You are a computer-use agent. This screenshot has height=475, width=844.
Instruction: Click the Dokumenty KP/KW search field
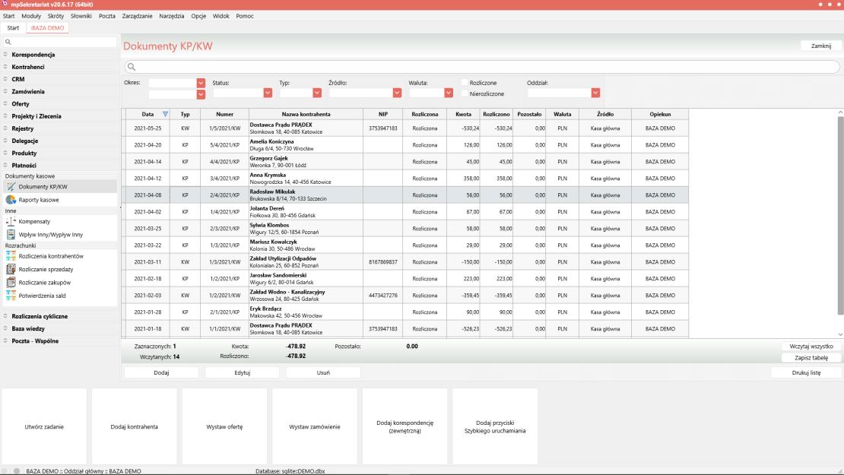click(482, 67)
